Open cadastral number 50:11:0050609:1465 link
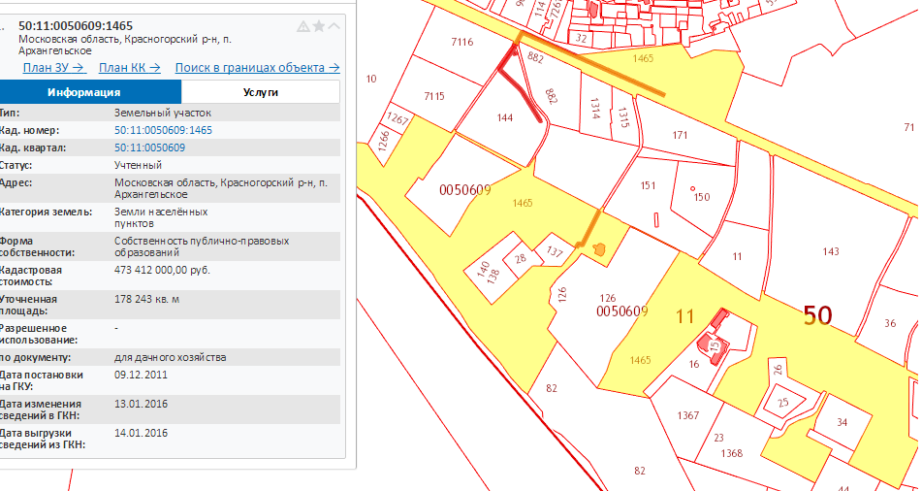The image size is (922, 491). click(x=163, y=130)
